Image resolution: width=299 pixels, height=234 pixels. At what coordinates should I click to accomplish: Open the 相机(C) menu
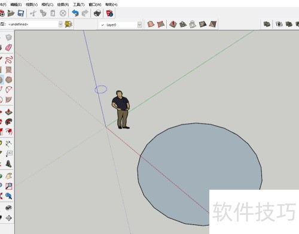coord(47,4)
